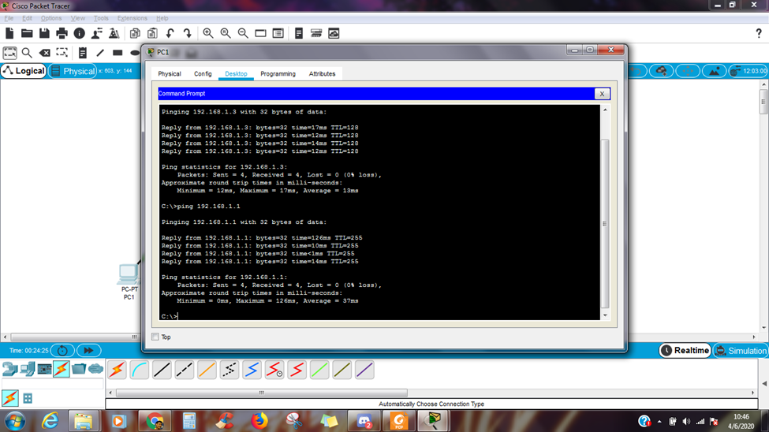Viewport: 769px width, 432px height.
Task: Open the help question mark icon
Action: pyautogui.click(x=759, y=33)
